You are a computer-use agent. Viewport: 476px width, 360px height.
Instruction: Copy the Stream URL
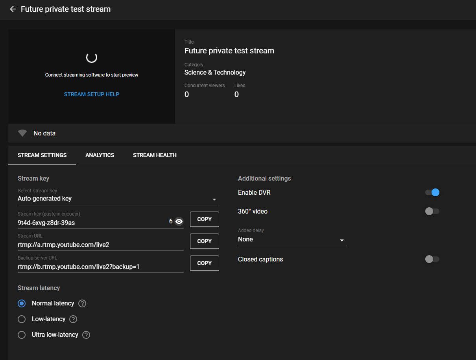(205, 241)
